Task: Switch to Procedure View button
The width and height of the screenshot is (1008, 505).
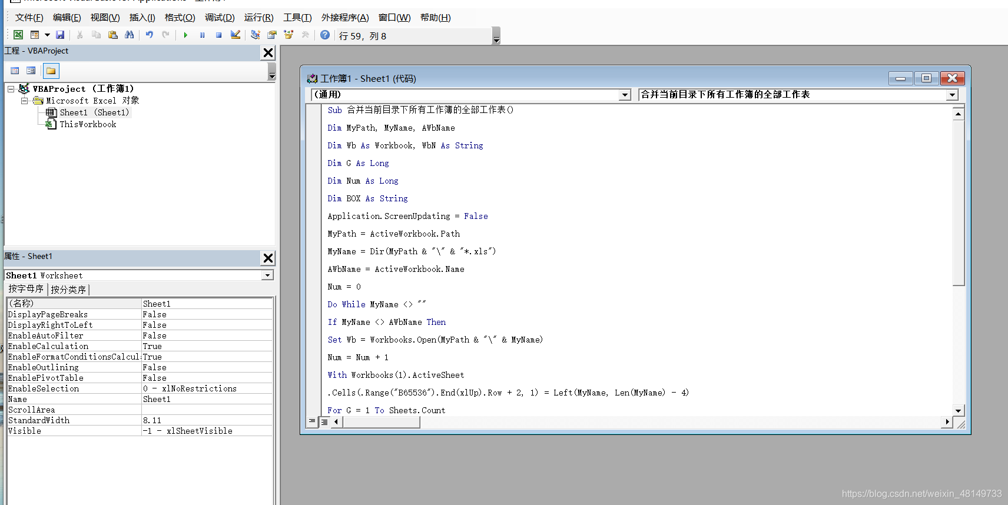Action: tap(313, 421)
